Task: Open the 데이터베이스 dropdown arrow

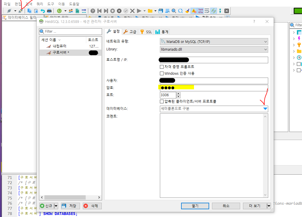Action: (x=265, y=109)
